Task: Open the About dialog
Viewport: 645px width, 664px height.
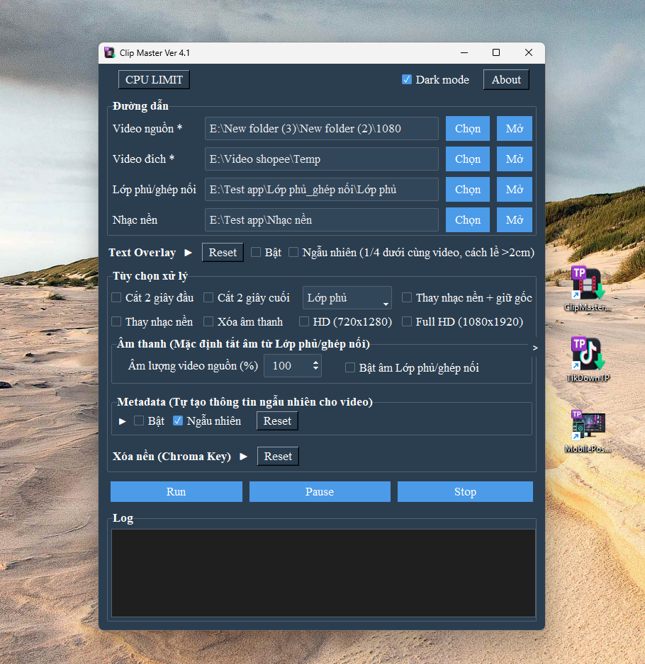Action: click(505, 79)
